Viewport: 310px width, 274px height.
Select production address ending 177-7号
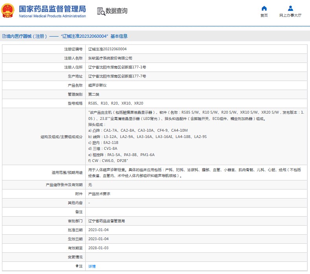click(x=117, y=76)
